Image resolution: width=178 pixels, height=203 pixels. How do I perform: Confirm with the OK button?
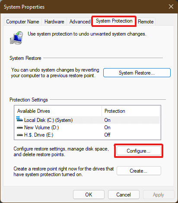point(89,195)
